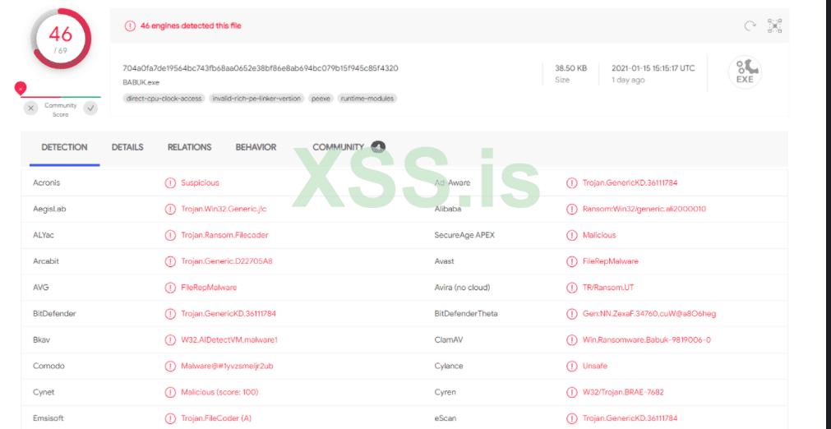Click the direct-cpu-clock-access tag
This screenshot has width=831, height=429.
point(164,99)
